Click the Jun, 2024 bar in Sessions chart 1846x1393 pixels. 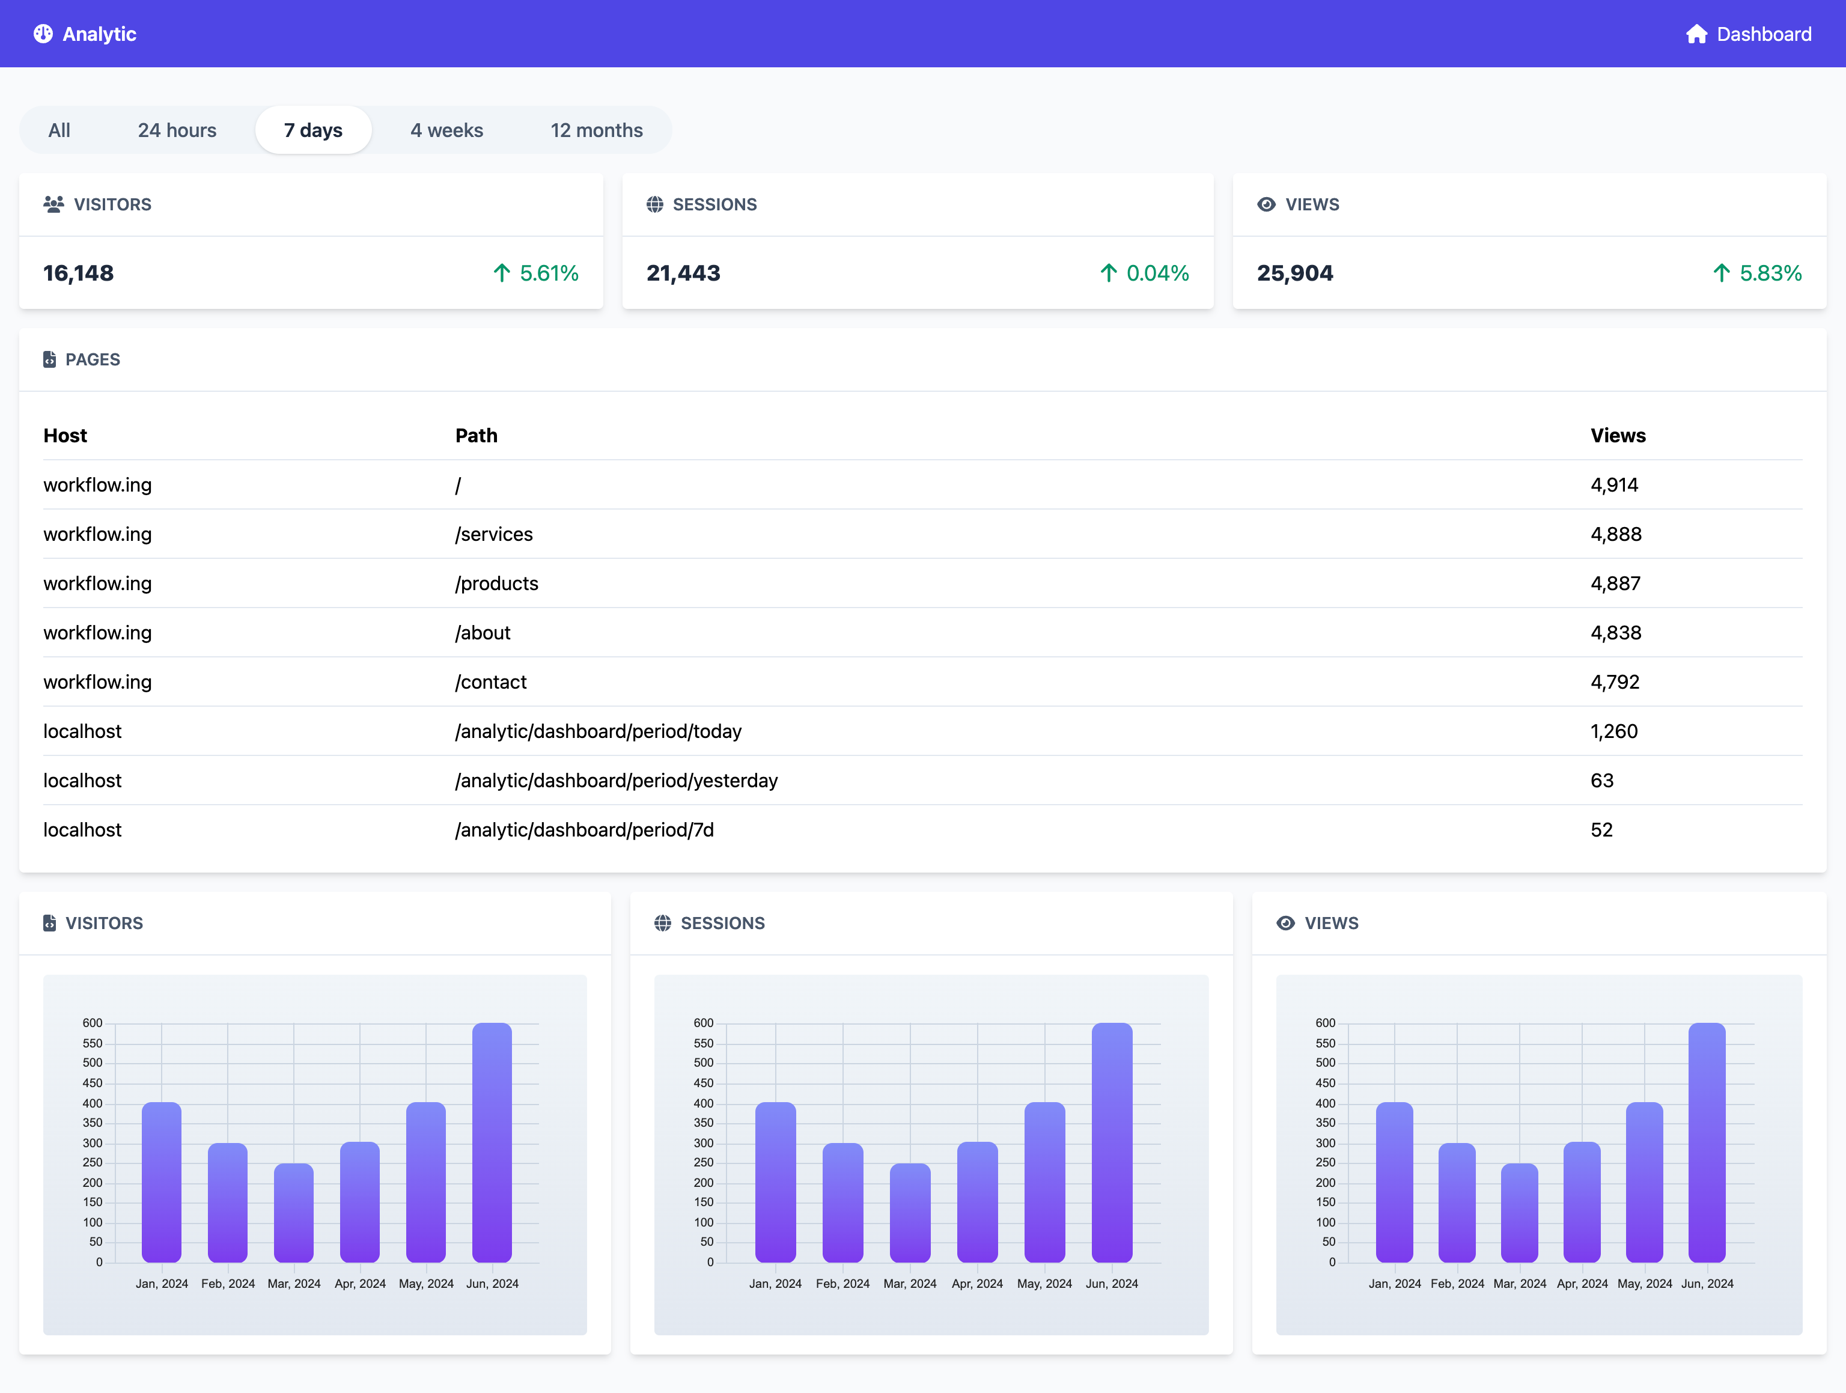(1112, 1142)
